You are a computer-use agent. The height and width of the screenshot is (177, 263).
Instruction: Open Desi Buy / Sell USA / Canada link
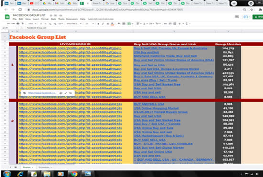pyautogui.click(x=157, y=124)
